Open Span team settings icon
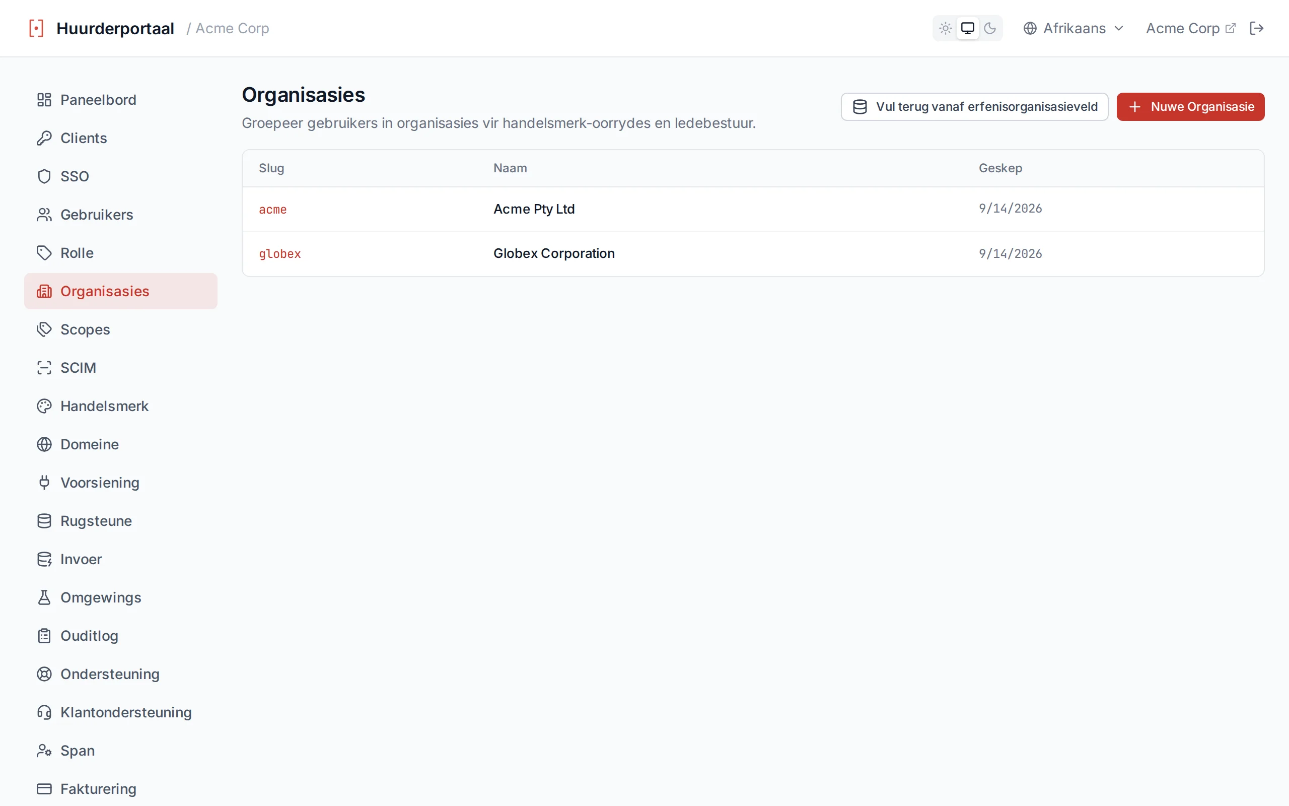1289x806 pixels. (44, 751)
